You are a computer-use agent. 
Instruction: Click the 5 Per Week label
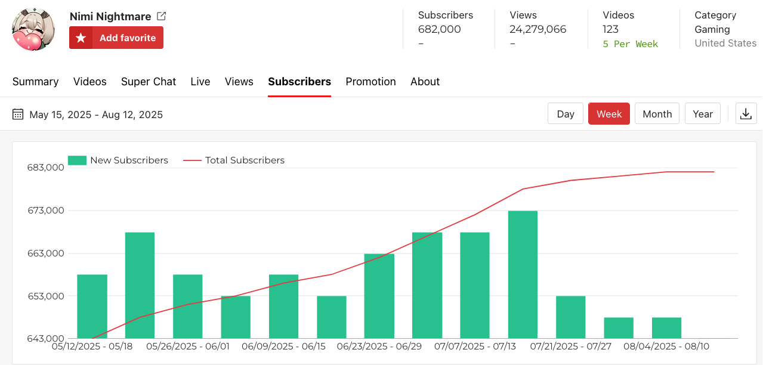point(631,44)
